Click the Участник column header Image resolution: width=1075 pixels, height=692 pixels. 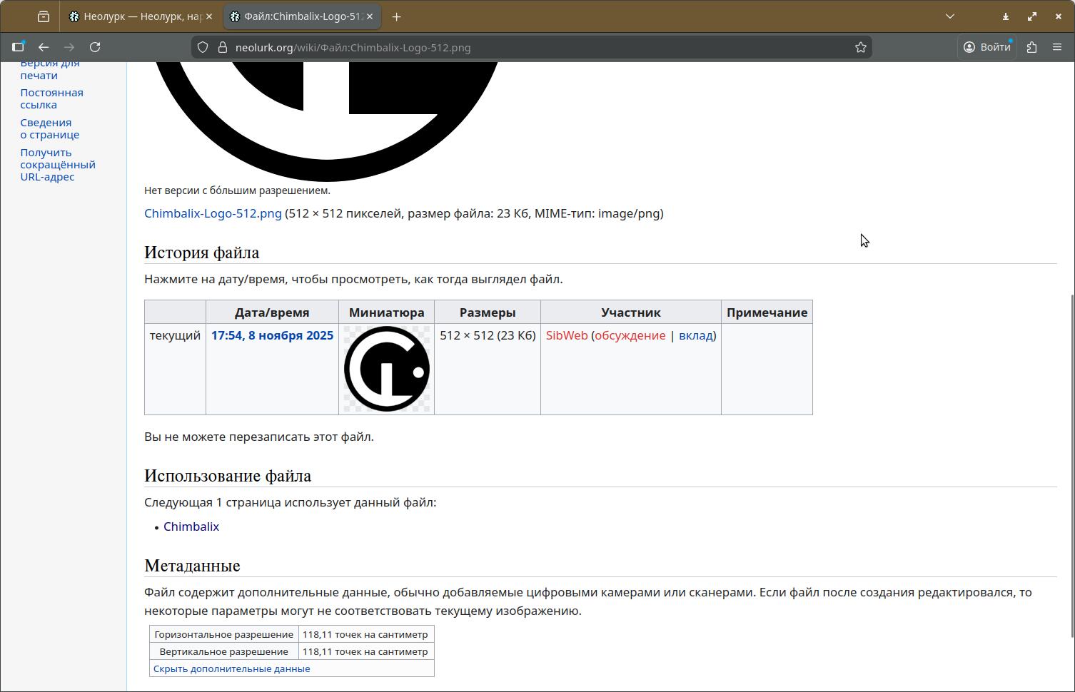pyautogui.click(x=631, y=312)
